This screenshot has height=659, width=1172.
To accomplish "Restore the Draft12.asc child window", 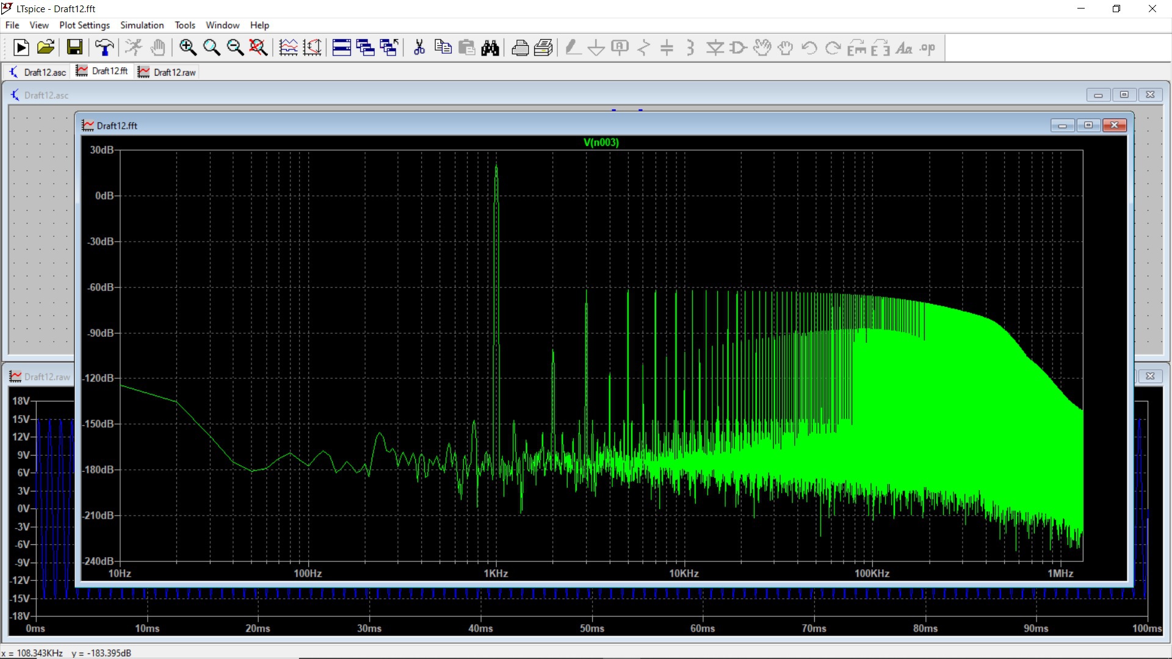I will pos(1124,95).
